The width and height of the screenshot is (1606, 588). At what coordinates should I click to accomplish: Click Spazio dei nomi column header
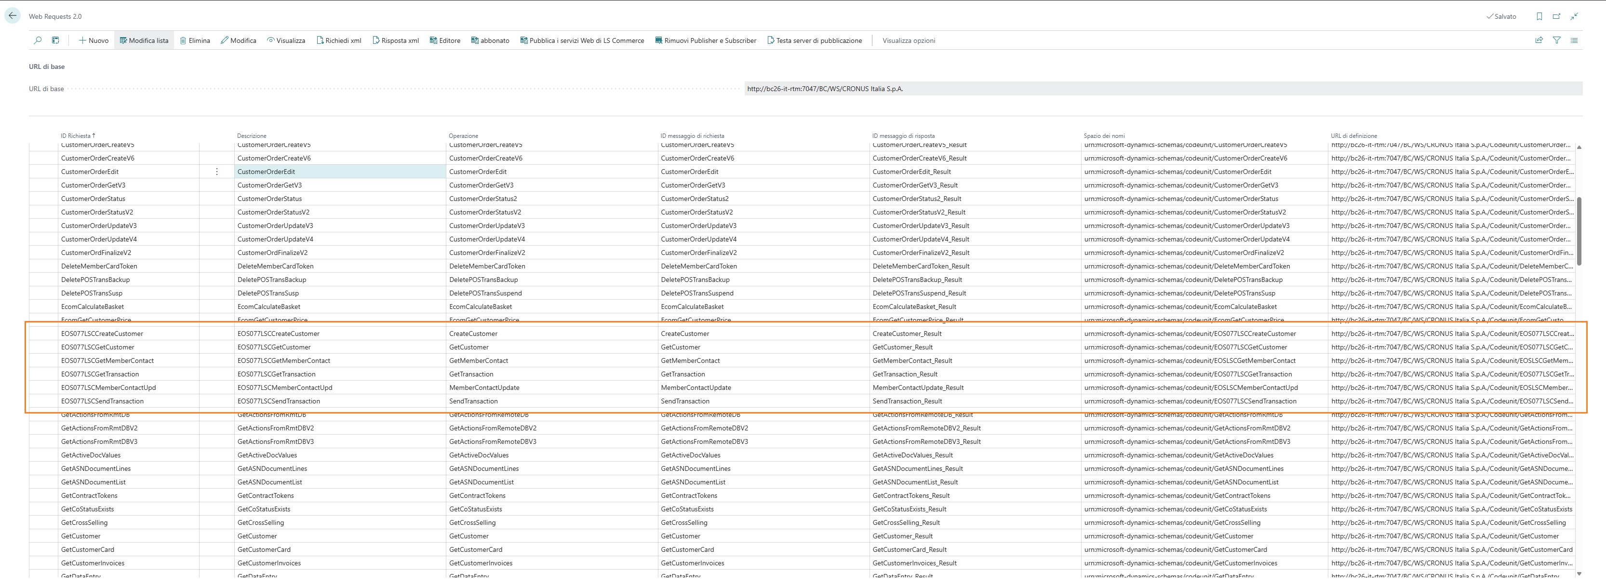1104,135
